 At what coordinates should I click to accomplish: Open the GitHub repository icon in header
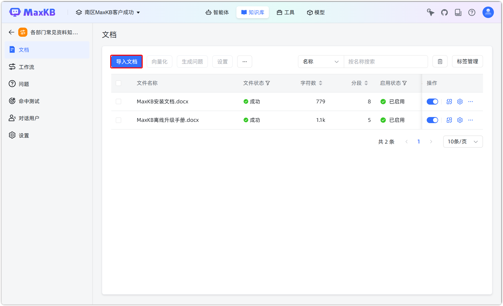444,12
